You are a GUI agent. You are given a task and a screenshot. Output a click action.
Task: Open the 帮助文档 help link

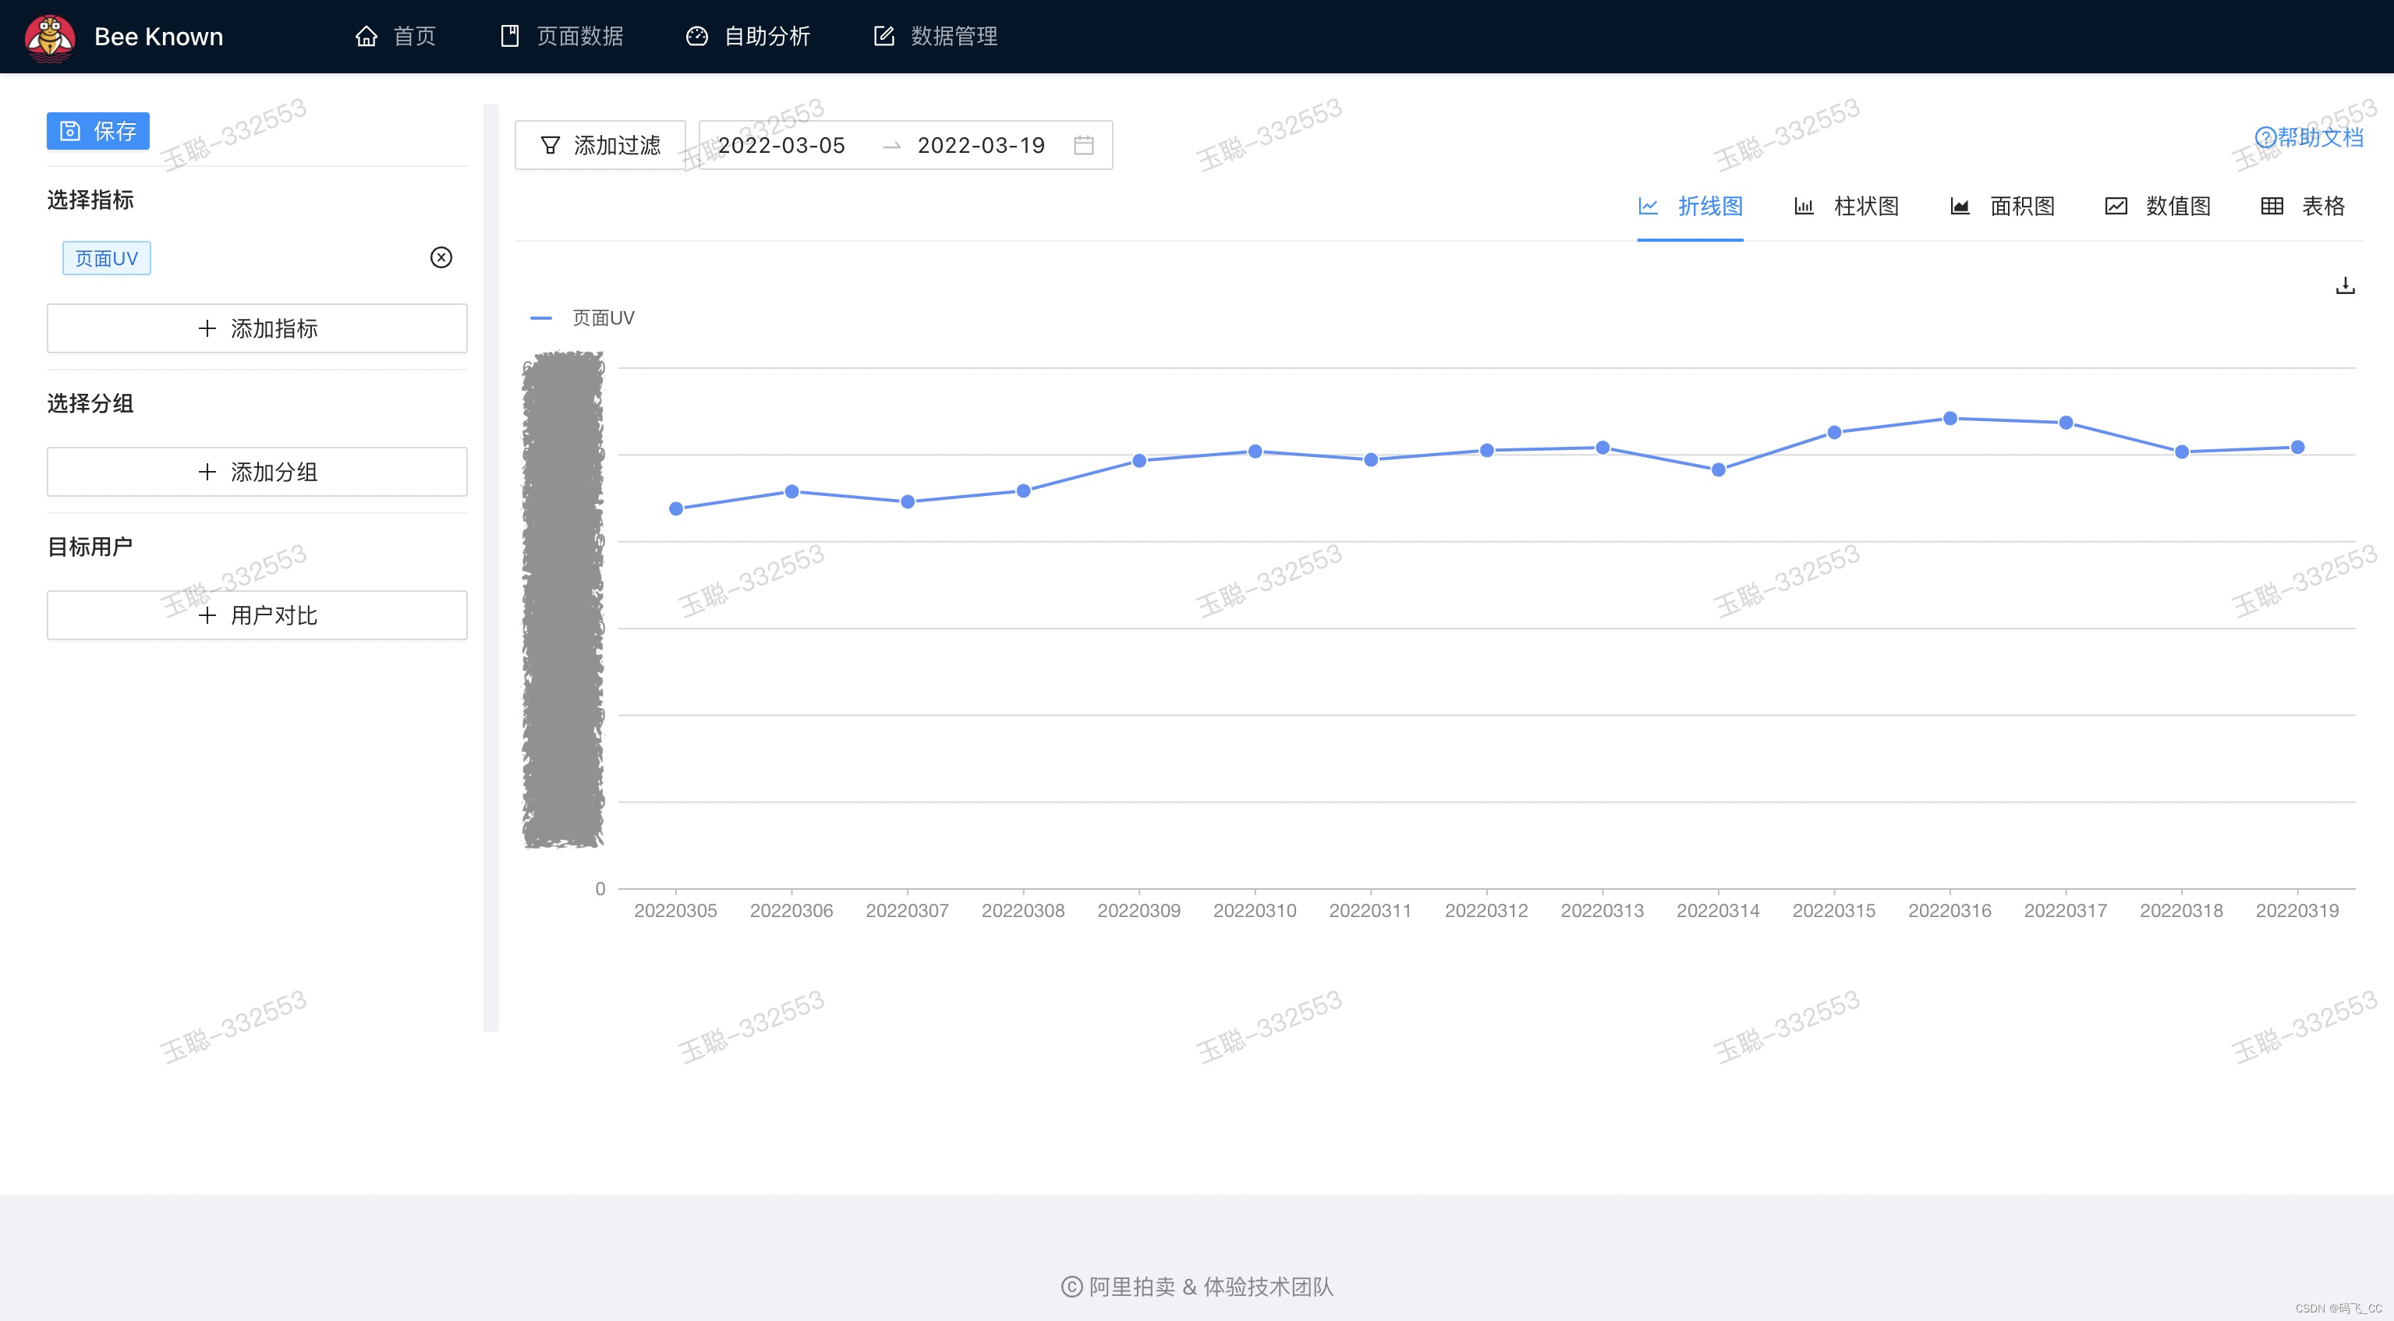click(x=2308, y=137)
